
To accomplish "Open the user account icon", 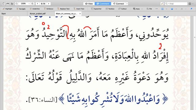I will tap(190, 4).
